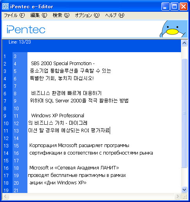Click on the 'Windows XP Professional' text line
The width and height of the screenshot is (190, 202).
pyautogui.click(x=58, y=116)
